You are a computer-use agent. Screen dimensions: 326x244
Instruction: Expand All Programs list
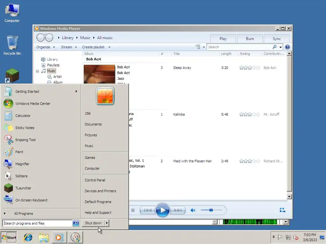(24, 213)
